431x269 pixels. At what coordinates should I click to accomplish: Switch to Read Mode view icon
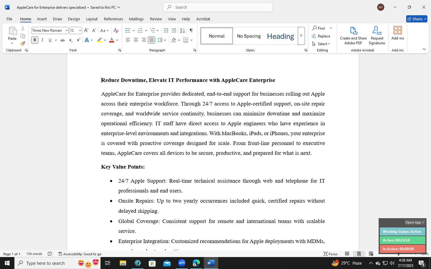[x=347, y=254]
